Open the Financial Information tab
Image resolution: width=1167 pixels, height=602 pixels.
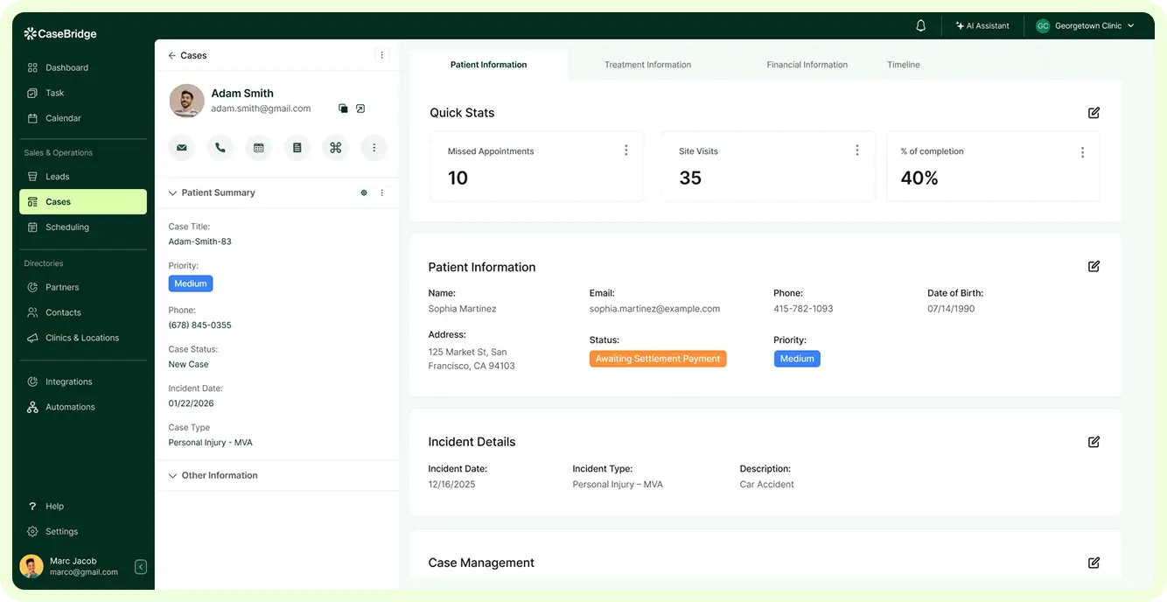pos(807,65)
